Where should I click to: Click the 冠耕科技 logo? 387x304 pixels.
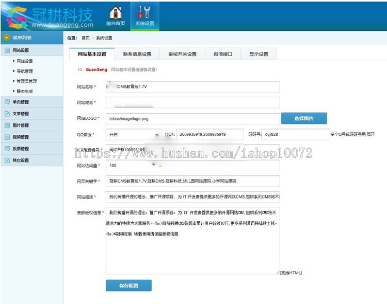click(50, 16)
